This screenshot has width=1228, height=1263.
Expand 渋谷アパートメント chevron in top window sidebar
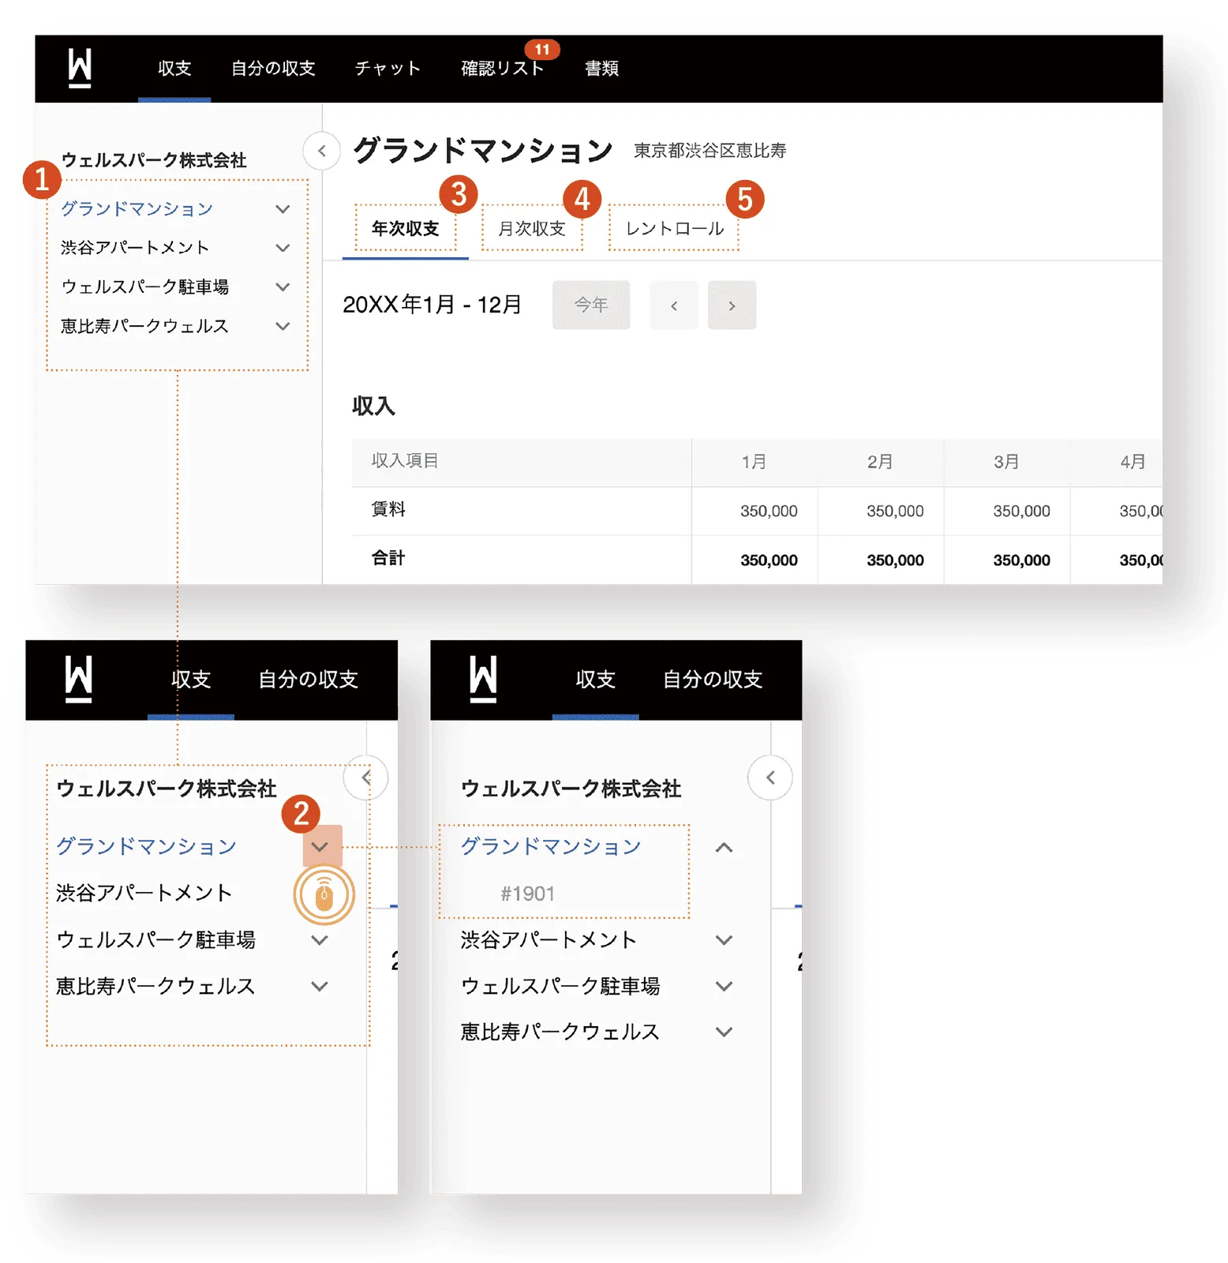(283, 248)
